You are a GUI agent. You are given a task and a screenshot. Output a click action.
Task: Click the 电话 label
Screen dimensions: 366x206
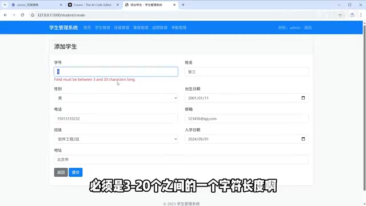coord(58,109)
